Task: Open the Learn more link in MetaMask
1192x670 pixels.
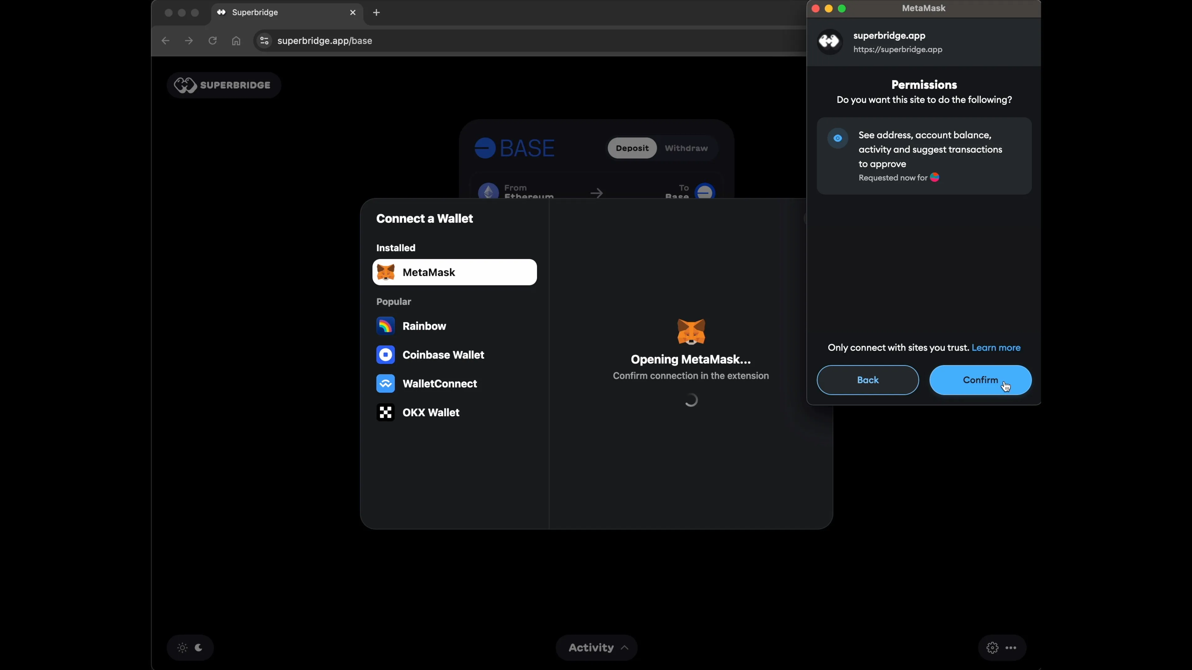Action: 996,347
